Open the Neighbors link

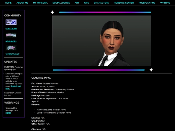pyautogui.click(x=11, y=41)
